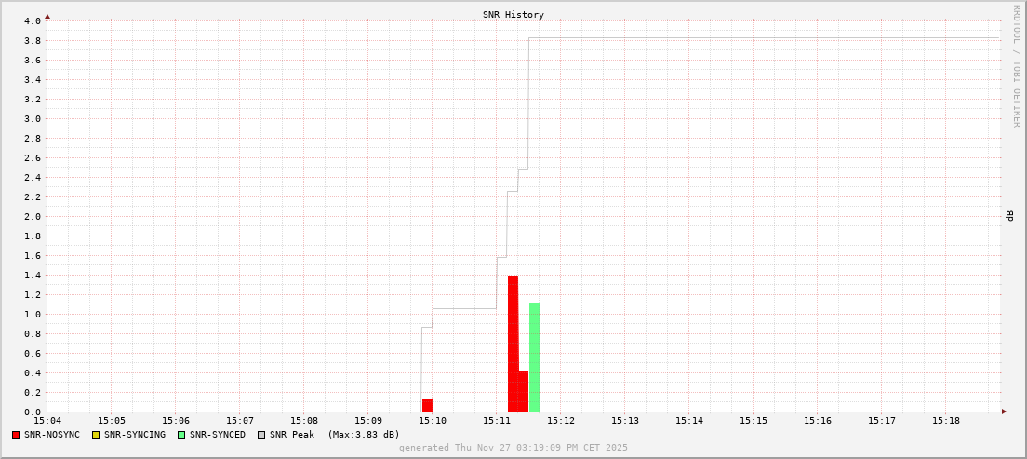Click the 4.0 value on y-axis

click(x=33, y=20)
